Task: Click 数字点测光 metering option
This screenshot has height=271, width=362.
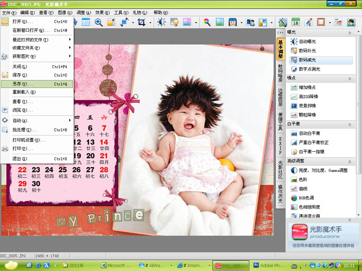Action: point(309,69)
